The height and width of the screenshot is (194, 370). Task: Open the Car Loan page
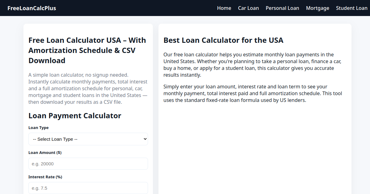[249, 8]
